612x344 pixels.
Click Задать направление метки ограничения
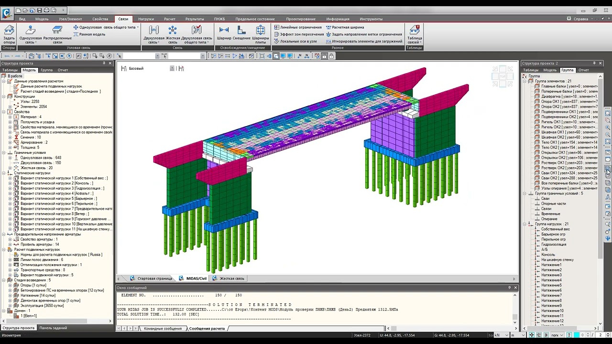pyautogui.click(x=364, y=34)
